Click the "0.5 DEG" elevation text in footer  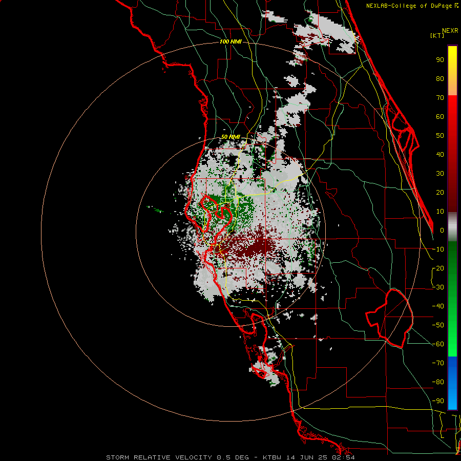[233, 457]
